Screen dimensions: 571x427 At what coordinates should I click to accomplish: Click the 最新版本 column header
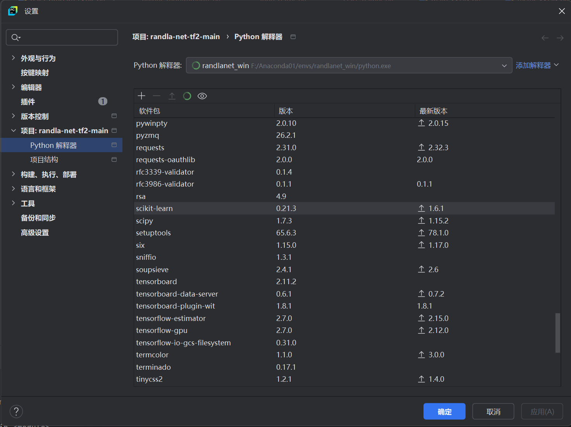point(485,111)
